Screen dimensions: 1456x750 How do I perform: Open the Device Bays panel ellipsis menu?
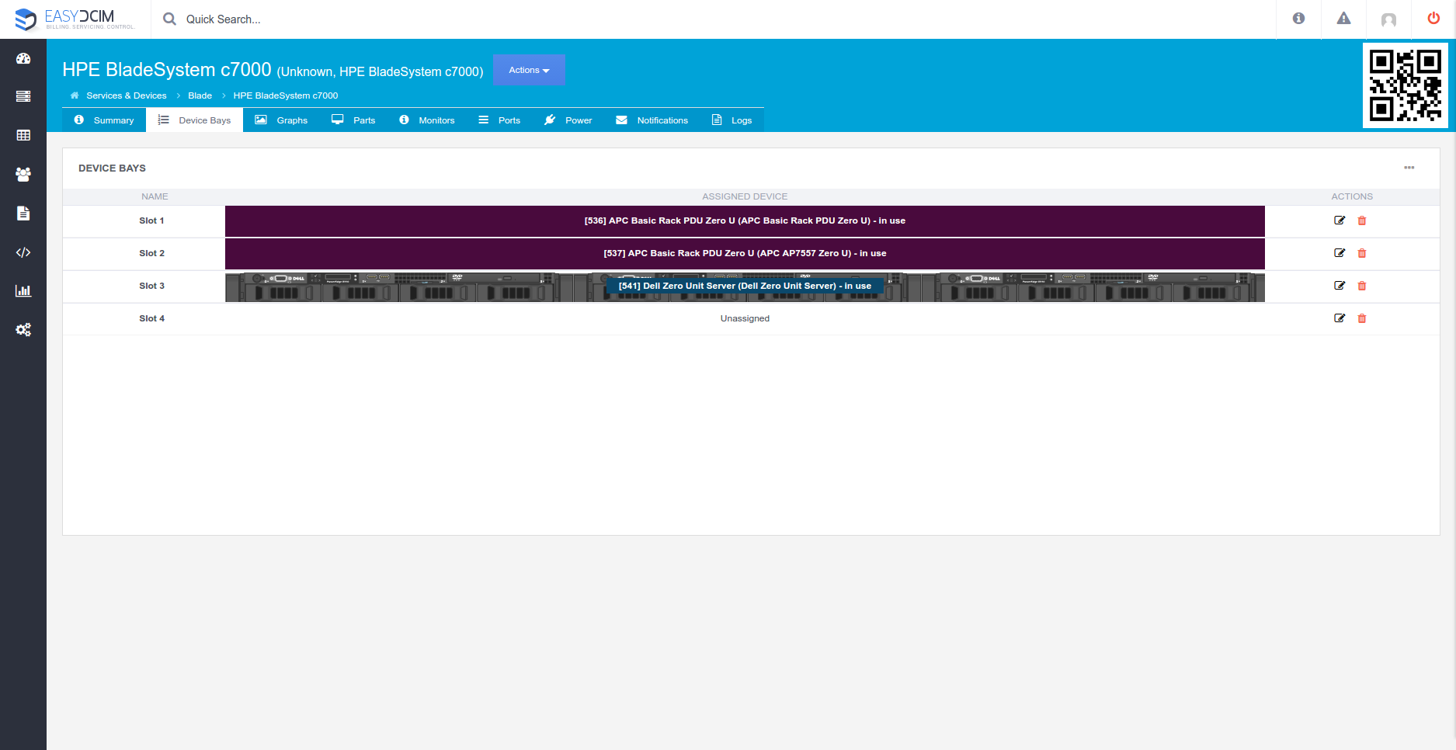click(1409, 168)
